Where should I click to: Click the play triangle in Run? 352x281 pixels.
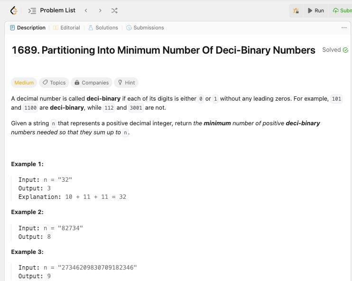(310, 10)
